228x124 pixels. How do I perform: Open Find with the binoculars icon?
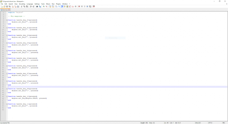tap(37, 6)
